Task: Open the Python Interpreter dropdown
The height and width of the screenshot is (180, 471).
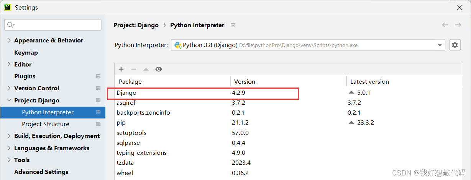Action: 308,45
